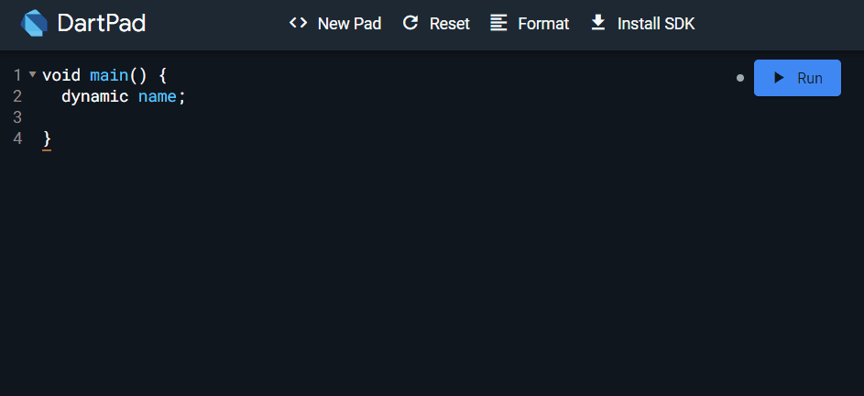Viewport: 864px width, 396px height.
Task: Click line number 3 in gutter
Action: click(x=17, y=117)
